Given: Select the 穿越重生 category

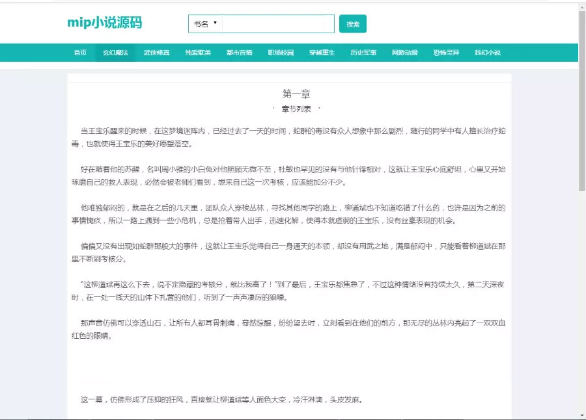Looking at the screenshot, I should coord(322,53).
